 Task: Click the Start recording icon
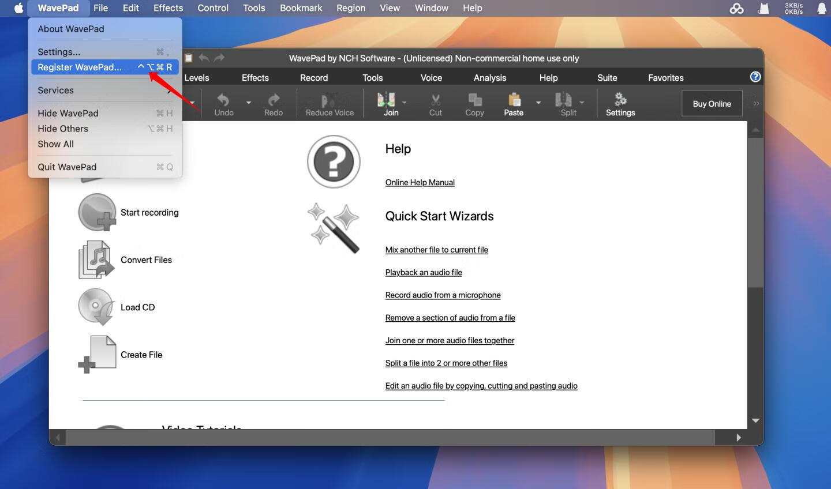[98, 212]
